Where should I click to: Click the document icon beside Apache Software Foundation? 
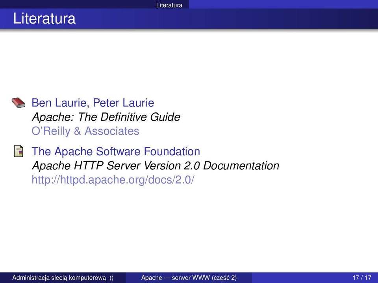point(19,151)
